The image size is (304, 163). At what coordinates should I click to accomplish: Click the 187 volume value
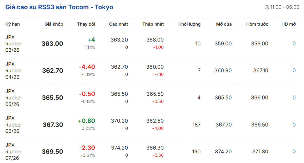coord(196,125)
